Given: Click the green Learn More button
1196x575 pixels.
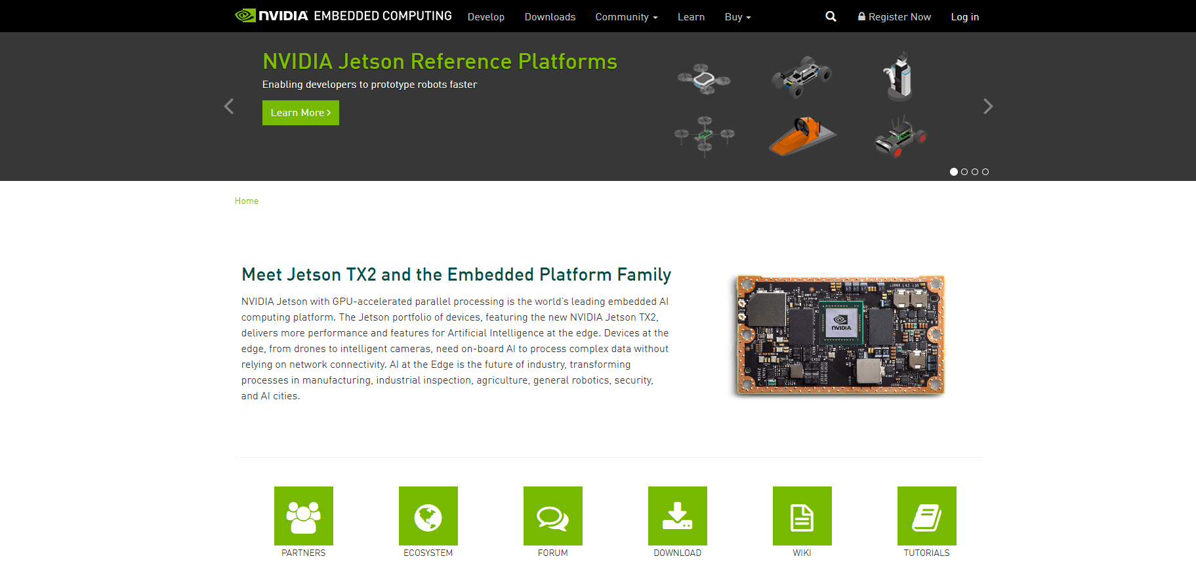Looking at the screenshot, I should 300,113.
